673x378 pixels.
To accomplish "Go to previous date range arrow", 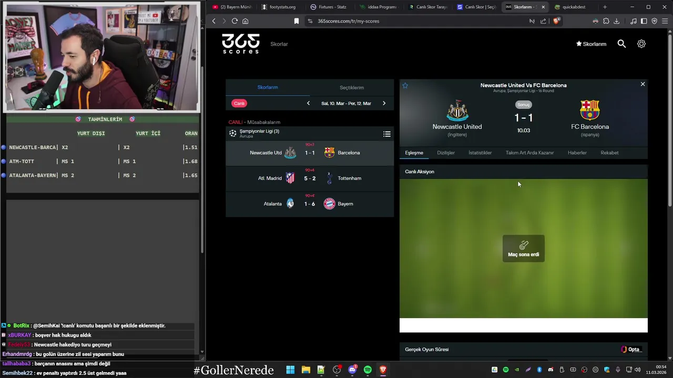I will [x=309, y=103].
